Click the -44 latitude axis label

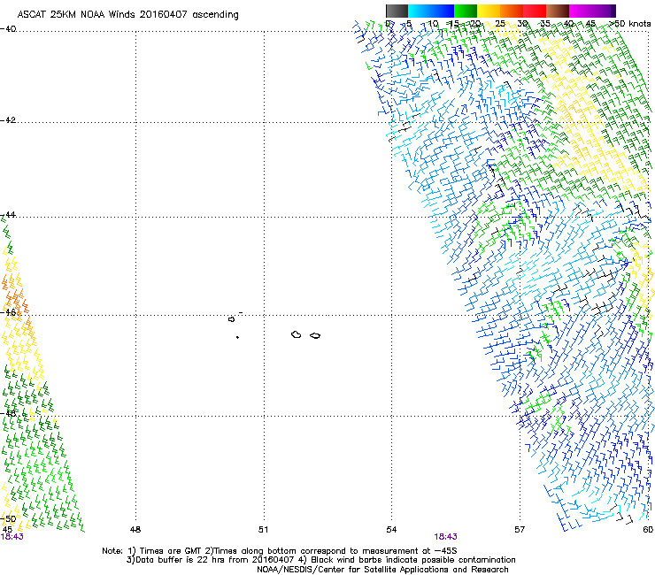tap(8, 215)
